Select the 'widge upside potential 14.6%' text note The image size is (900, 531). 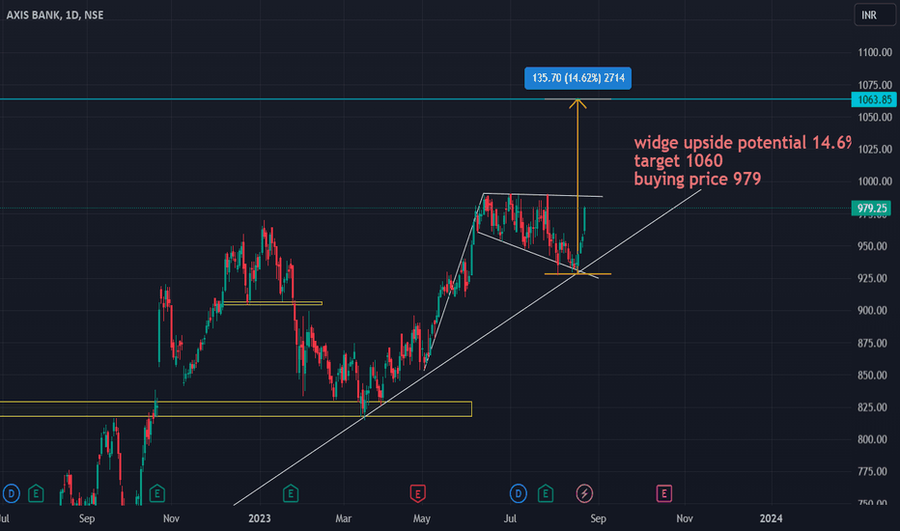click(743, 142)
